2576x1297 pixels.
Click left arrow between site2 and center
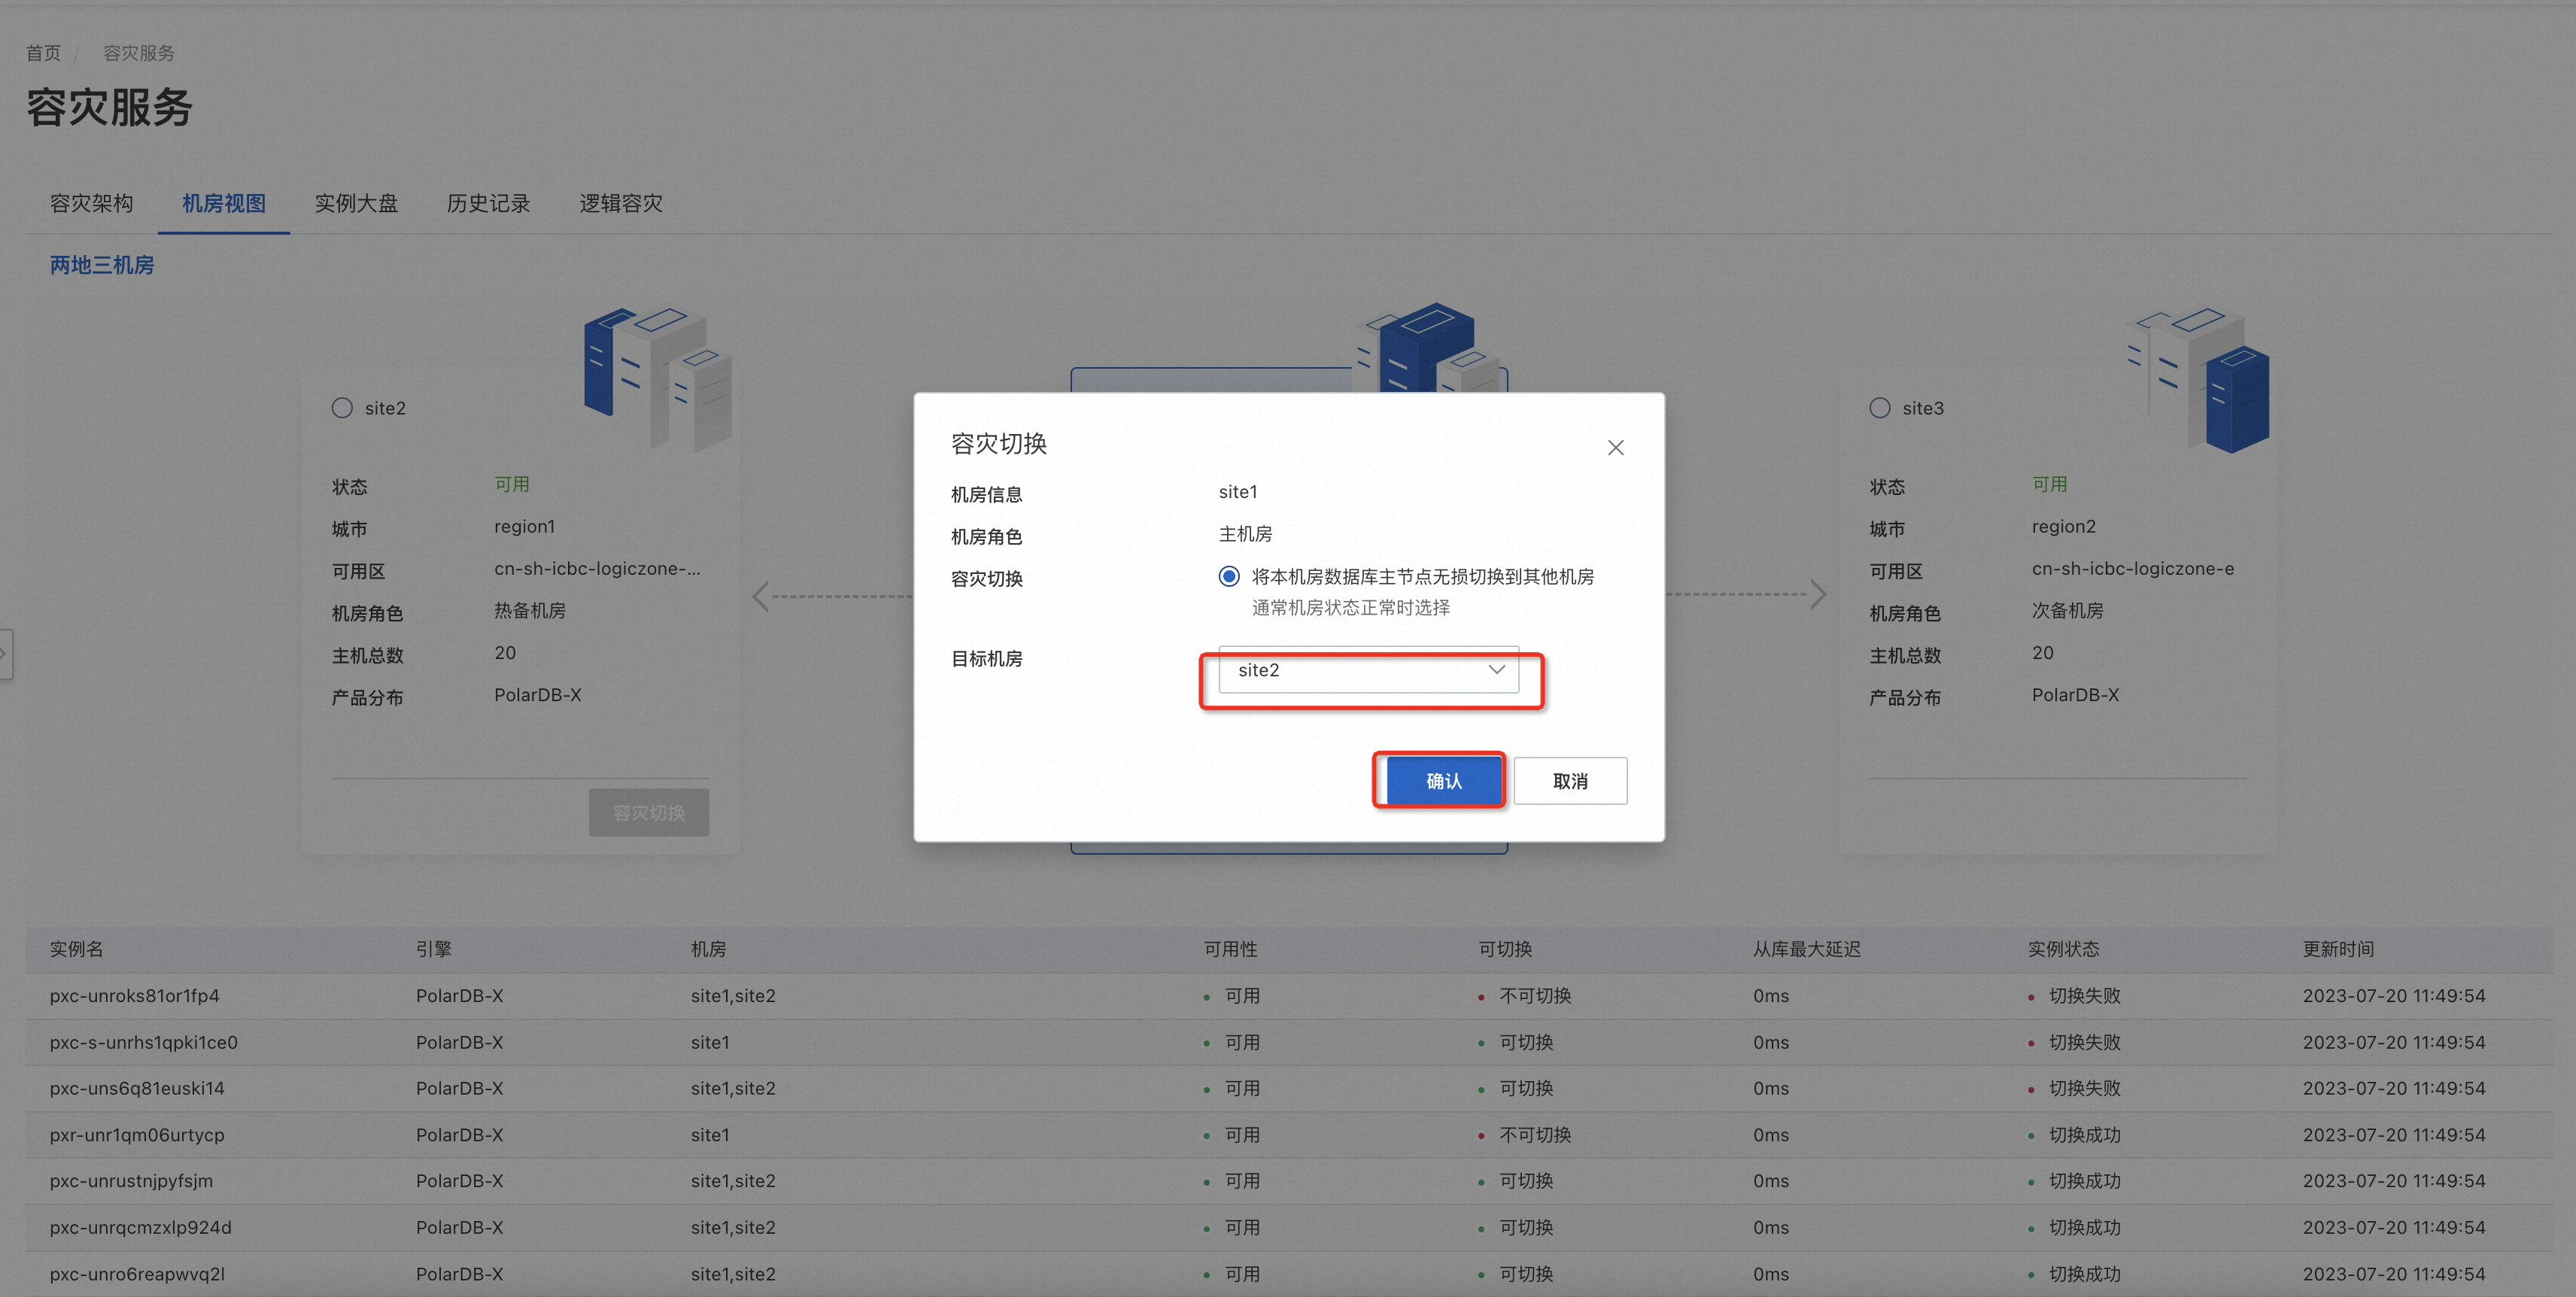761,596
